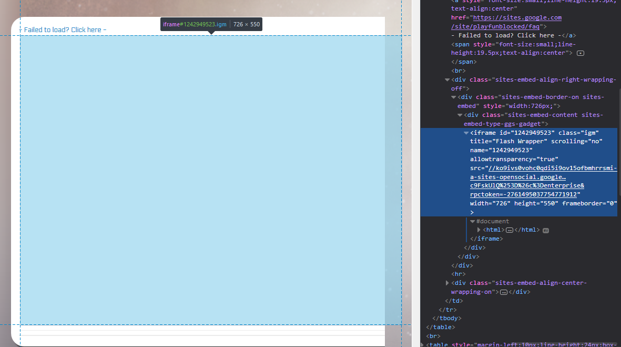Collapse the sites-embed-border-on div node
This screenshot has height=347, width=621.
pyautogui.click(x=453, y=97)
